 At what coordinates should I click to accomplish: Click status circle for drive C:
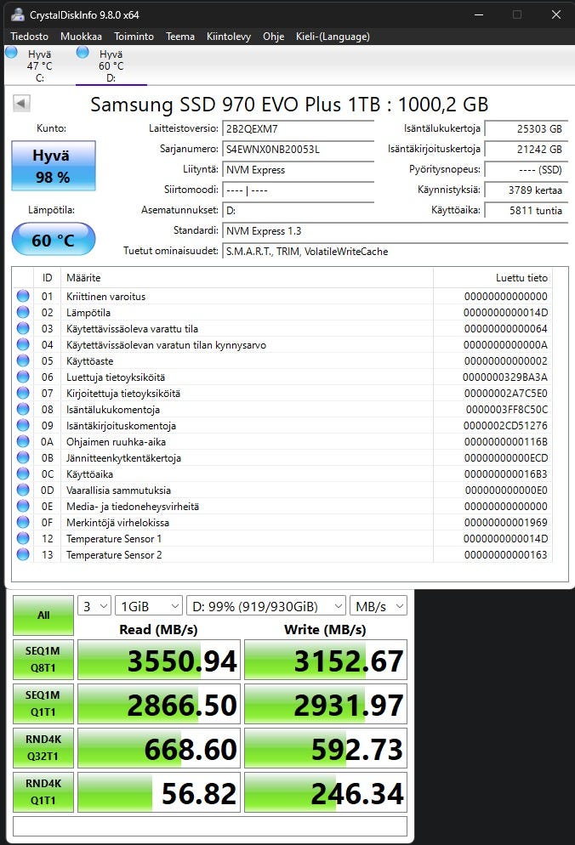pos(11,53)
